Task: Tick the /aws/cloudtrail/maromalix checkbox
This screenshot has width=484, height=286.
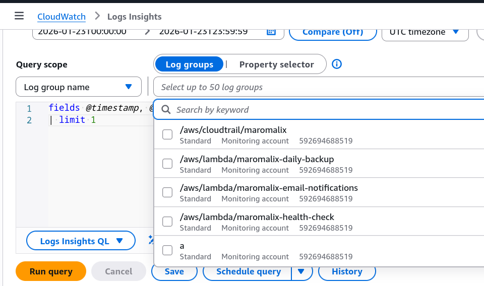Action: pos(167,134)
